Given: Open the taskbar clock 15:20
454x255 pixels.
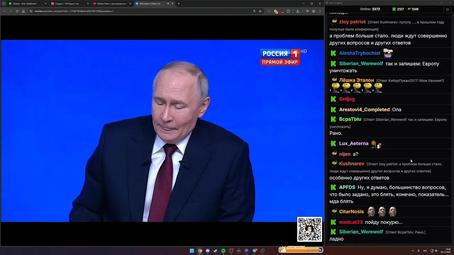Looking at the screenshot, I should tap(445, 251).
